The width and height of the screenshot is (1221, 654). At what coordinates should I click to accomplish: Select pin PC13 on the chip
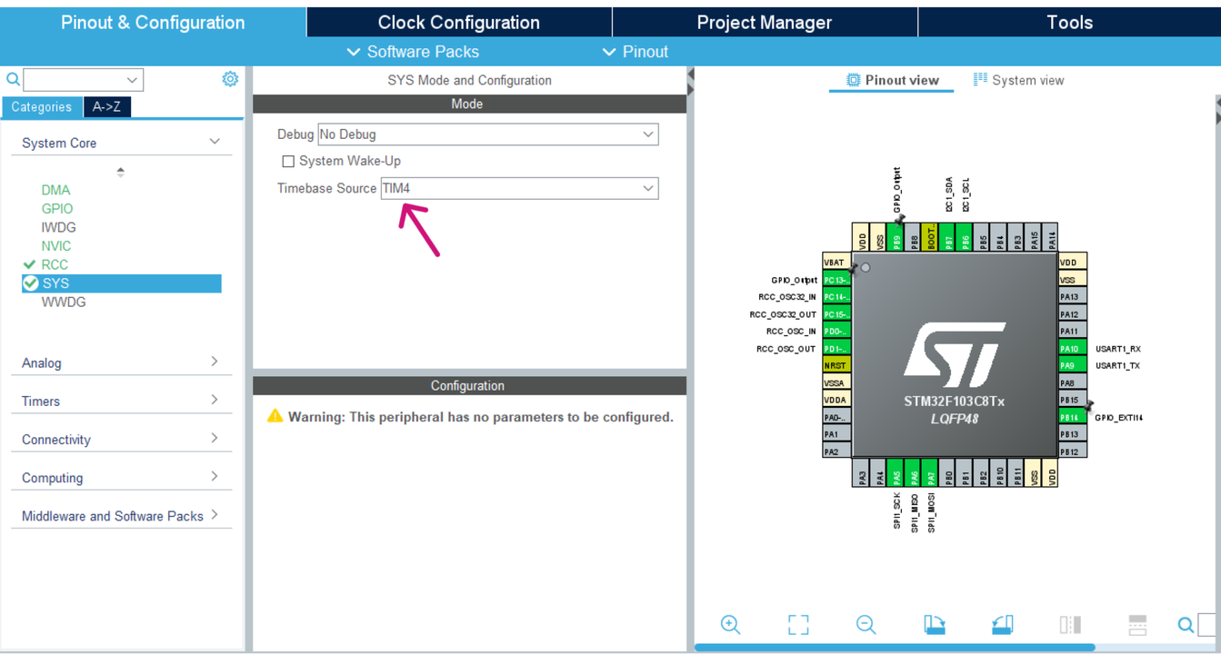coord(836,280)
